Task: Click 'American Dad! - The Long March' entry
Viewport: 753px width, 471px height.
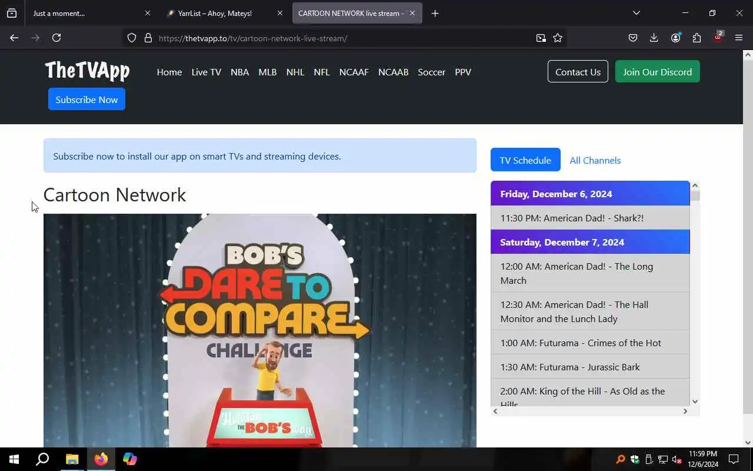Action: (x=590, y=273)
